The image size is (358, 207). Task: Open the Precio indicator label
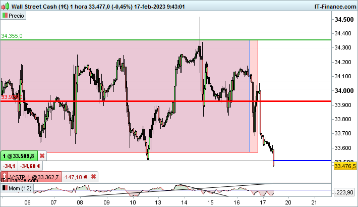(13, 16)
